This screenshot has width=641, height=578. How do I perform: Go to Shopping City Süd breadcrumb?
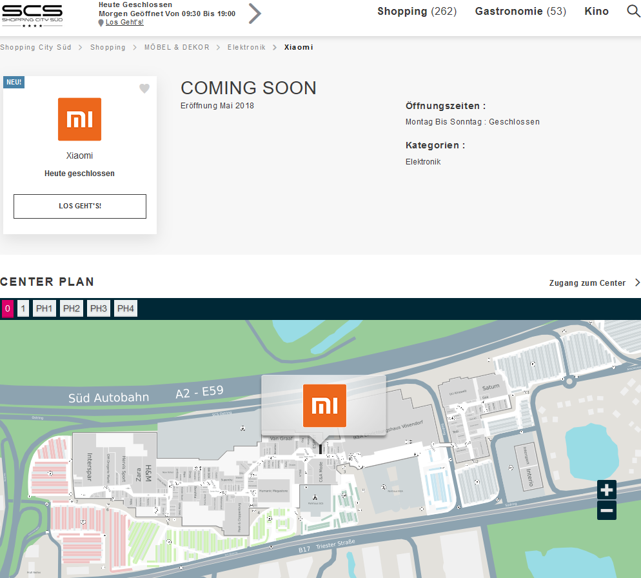coord(35,48)
